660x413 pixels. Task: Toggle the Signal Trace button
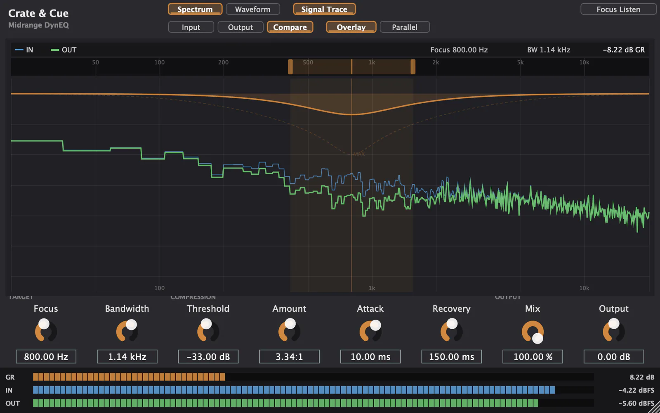pos(324,9)
